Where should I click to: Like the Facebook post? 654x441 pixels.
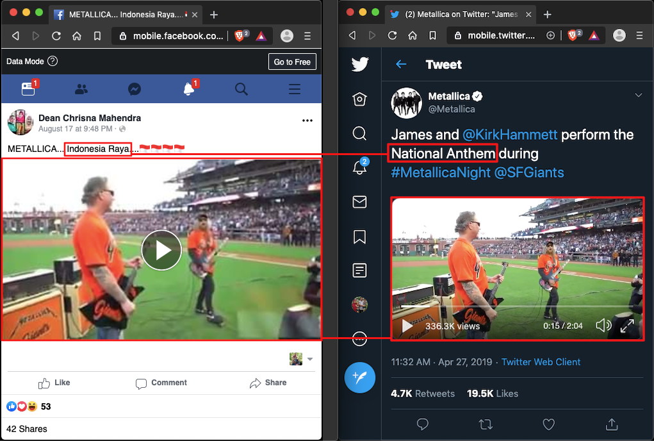(x=54, y=383)
